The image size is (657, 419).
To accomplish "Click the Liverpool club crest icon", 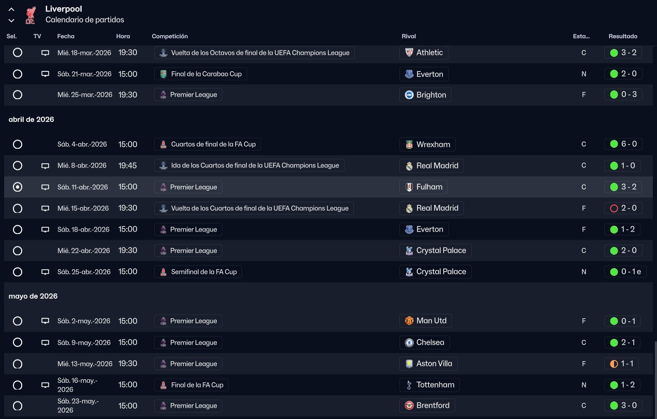I will coord(30,14).
